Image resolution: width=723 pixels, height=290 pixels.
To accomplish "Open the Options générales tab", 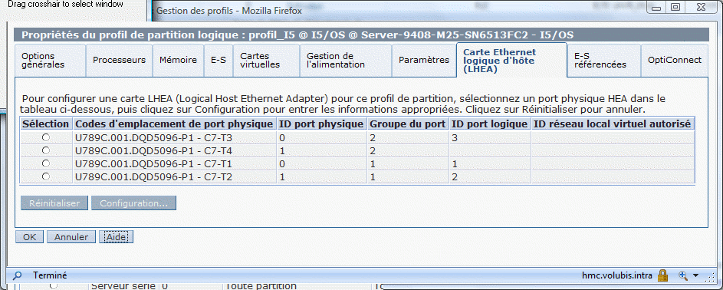I will pos(50,60).
